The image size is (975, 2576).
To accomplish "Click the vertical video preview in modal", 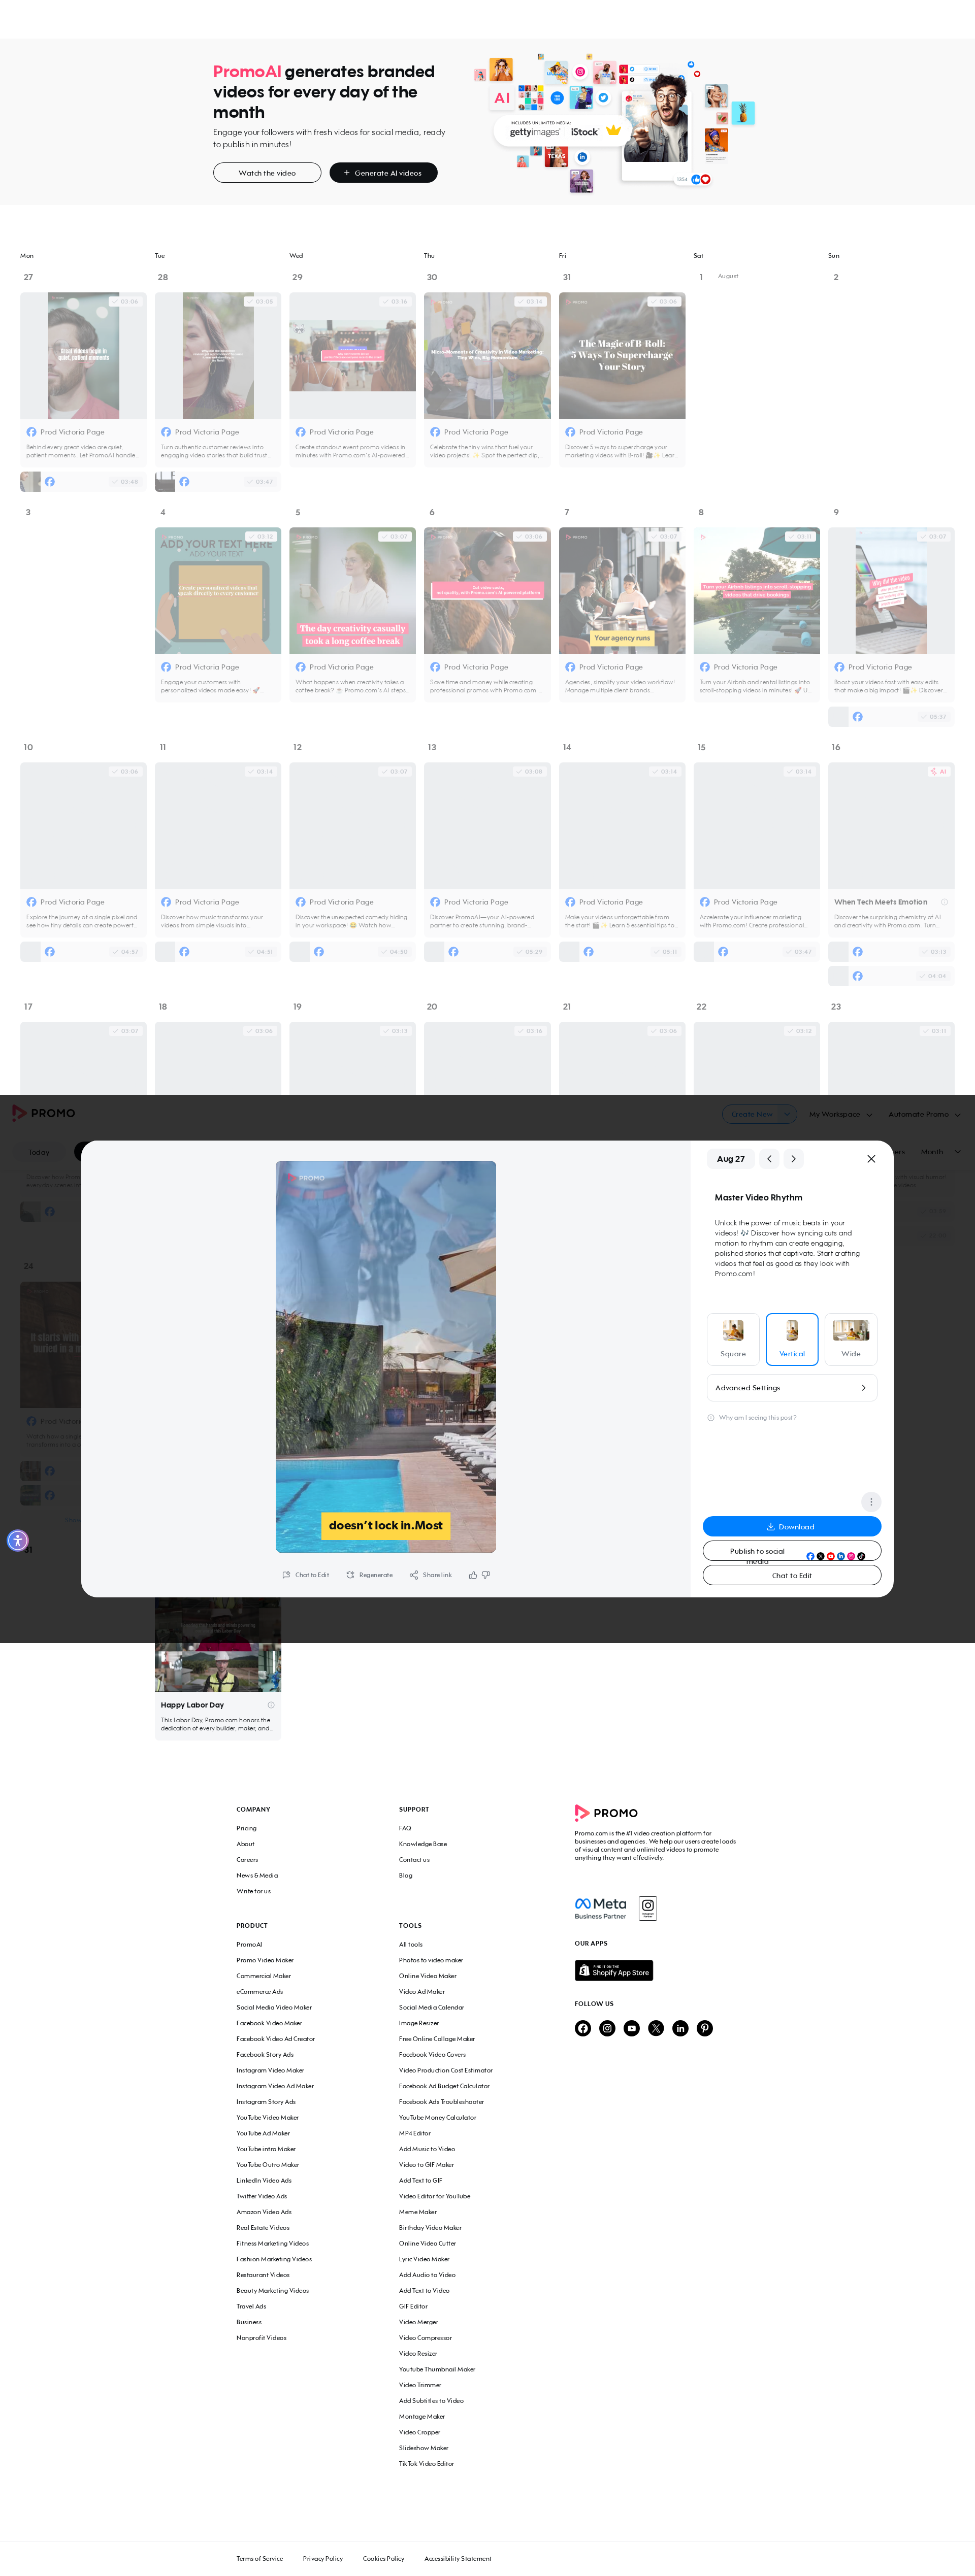I will (x=386, y=1356).
